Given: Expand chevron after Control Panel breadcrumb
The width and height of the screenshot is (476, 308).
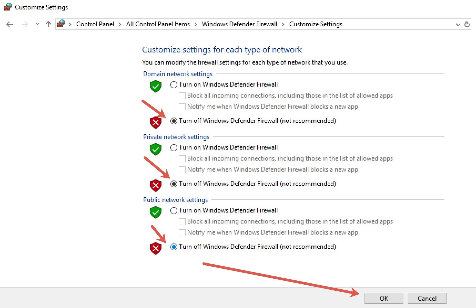Looking at the screenshot, I should (120, 24).
